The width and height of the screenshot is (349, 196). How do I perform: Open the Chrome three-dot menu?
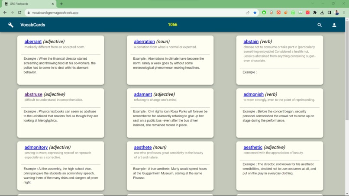(344, 13)
